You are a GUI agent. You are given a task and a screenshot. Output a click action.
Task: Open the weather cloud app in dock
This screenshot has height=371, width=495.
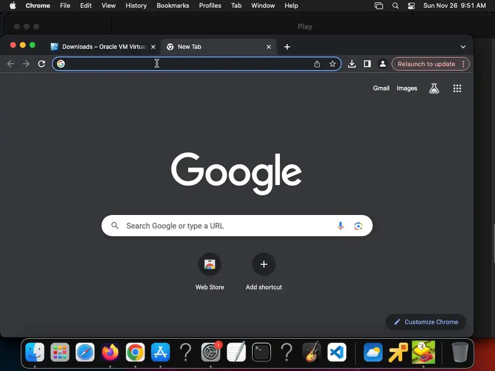(373, 352)
